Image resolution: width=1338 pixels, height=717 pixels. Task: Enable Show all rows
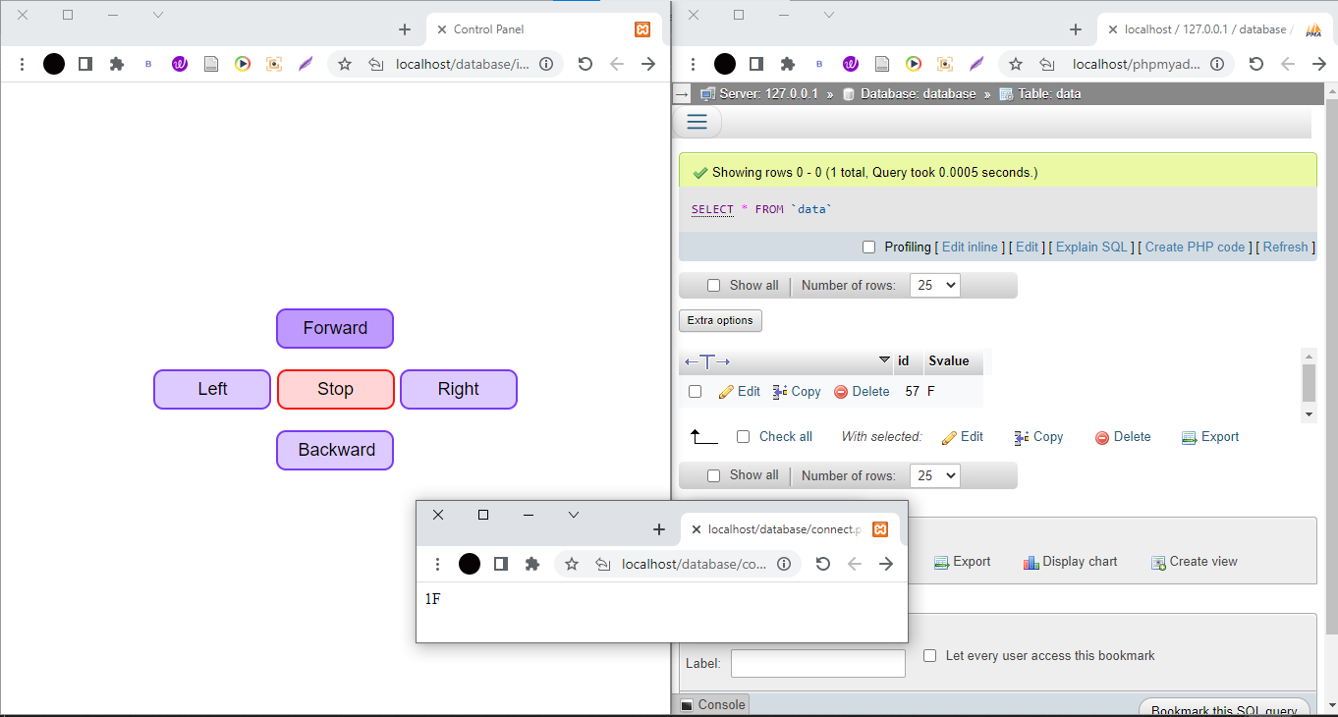click(713, 285)
